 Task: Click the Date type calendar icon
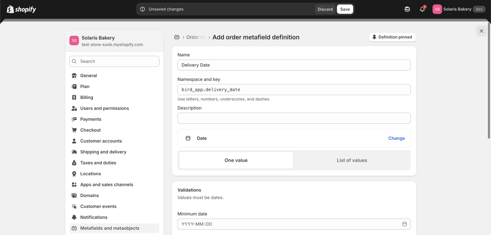pos(188,138)
